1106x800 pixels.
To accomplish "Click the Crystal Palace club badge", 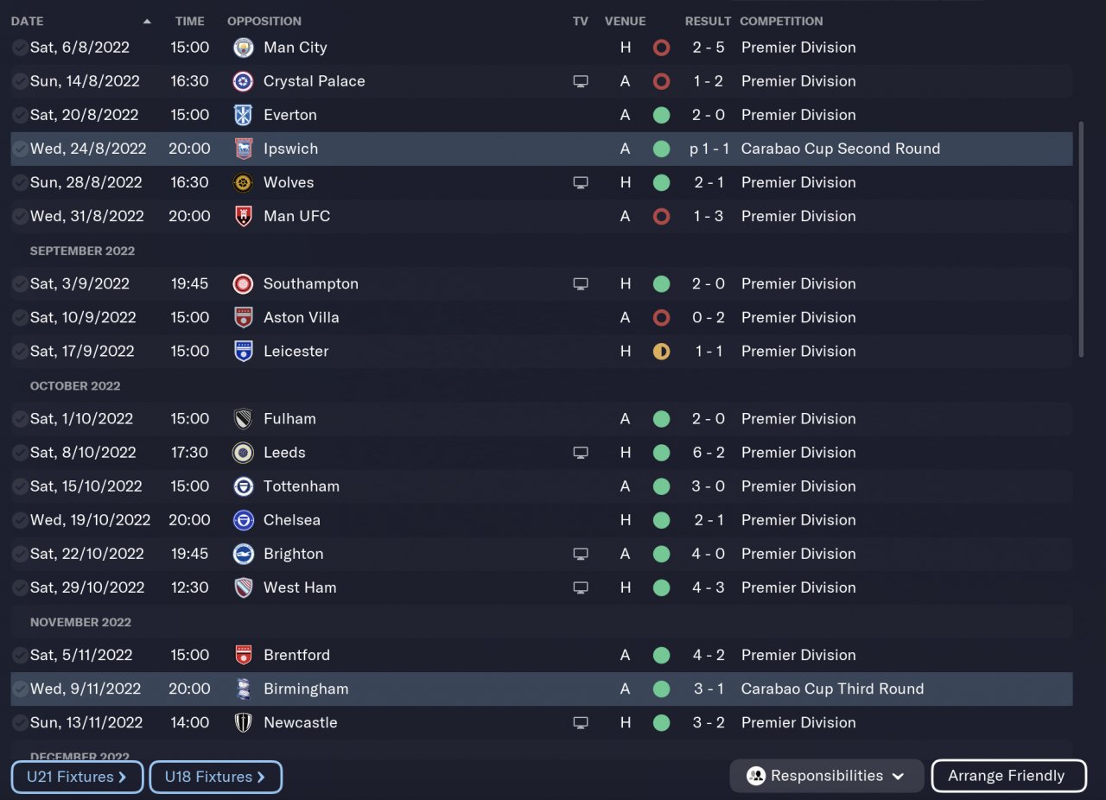I will [x=244, y=81].
